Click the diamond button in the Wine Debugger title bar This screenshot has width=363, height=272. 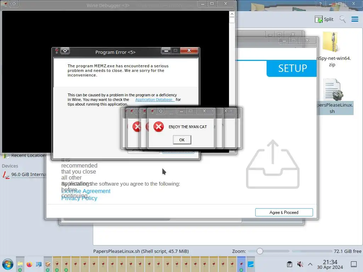pos(14,4)
